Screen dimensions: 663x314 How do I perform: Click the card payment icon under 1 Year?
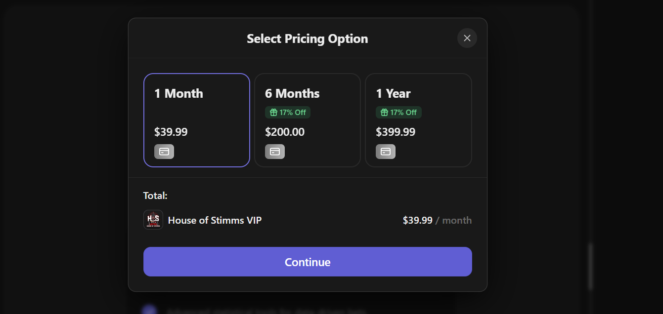point(386,151)
